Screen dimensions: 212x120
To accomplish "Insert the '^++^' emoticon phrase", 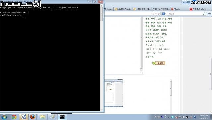I will coord(160,53).
